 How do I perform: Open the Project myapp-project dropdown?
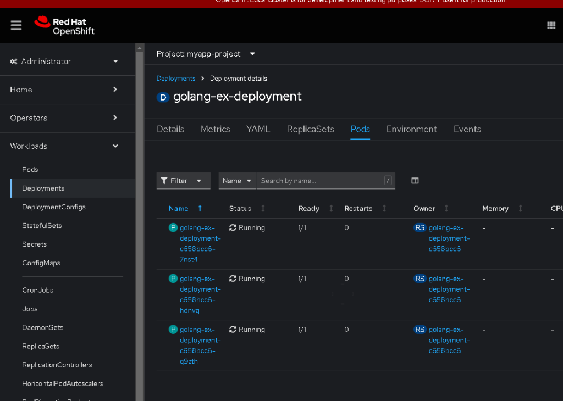206,54
